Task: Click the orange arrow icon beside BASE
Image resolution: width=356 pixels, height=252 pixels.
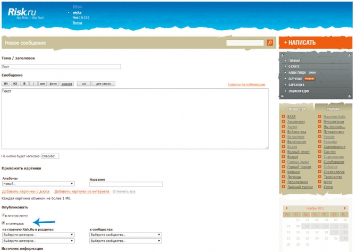Action: [x=283, y=116]
